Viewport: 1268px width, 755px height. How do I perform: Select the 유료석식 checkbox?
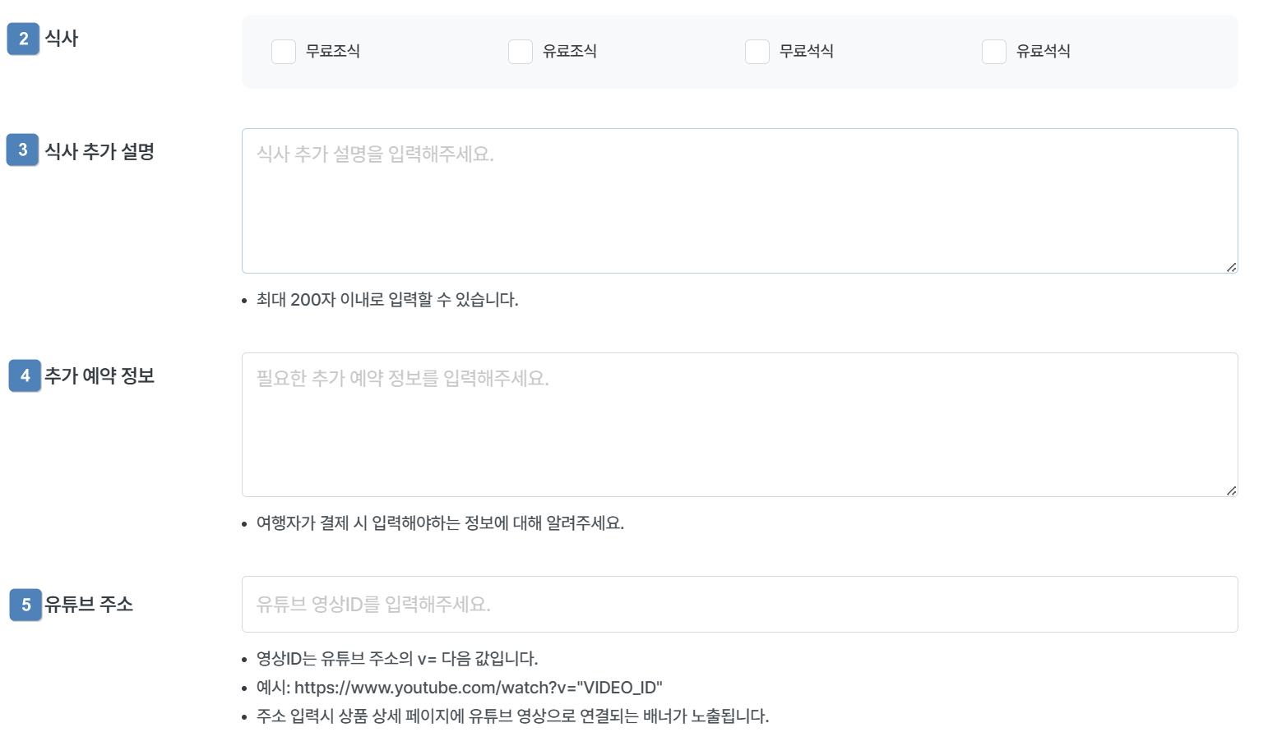[994, 52]
